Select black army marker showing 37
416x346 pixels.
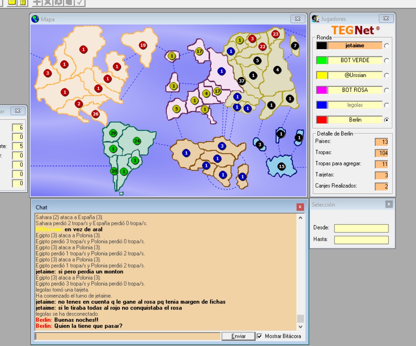[241, 81]
